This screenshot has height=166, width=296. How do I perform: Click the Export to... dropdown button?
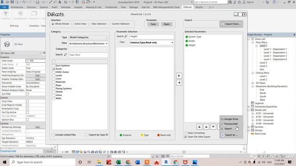click(x=231, y=135)
